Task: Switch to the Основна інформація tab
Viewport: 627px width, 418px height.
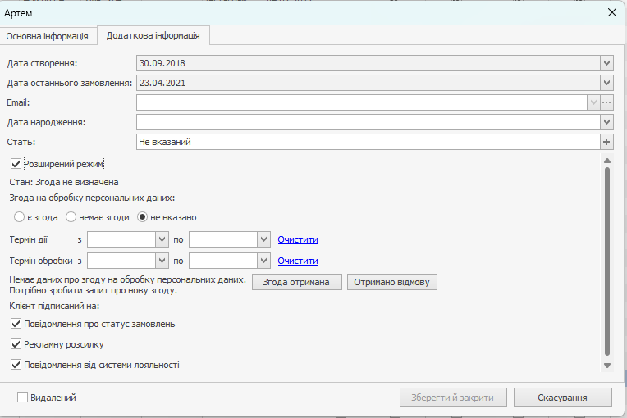Action: 48,36
